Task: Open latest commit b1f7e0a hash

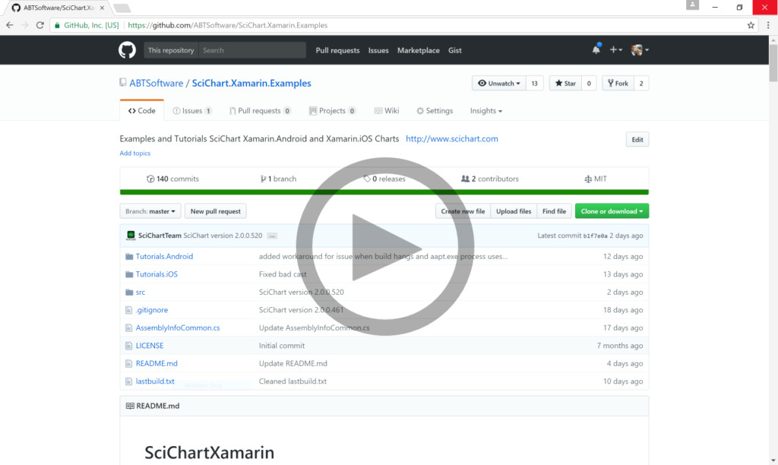Action: [x=595, y=236]
